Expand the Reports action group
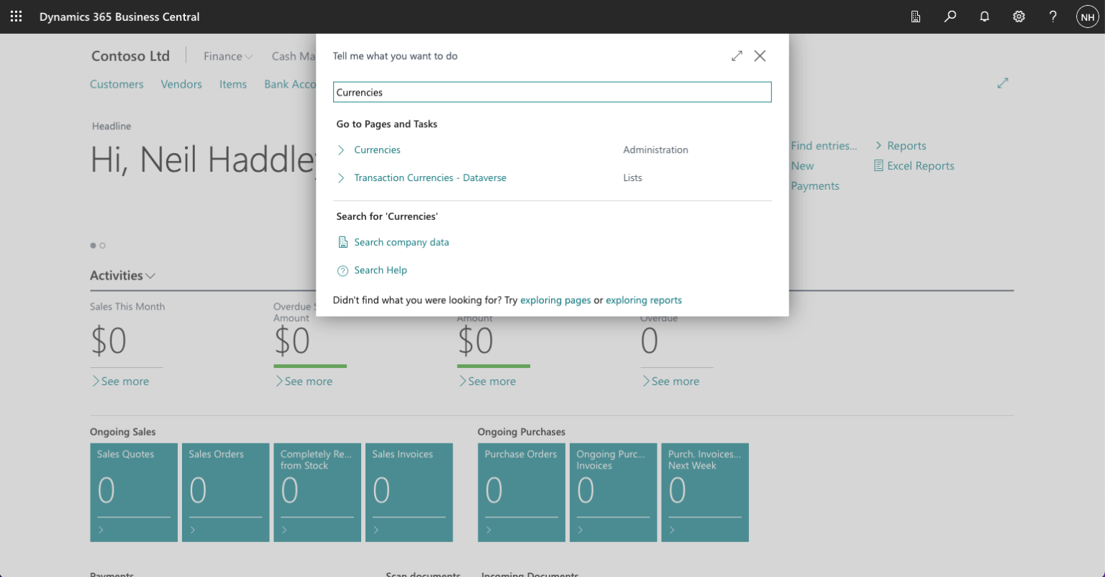The image size is (1105, 577). [901, 146]
